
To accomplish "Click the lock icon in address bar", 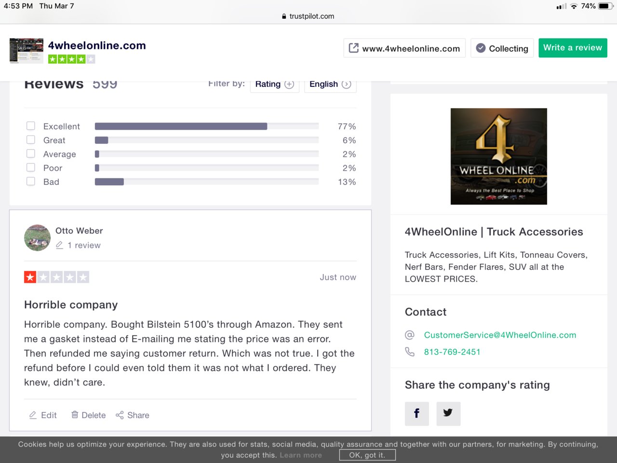I will point(284,16).
